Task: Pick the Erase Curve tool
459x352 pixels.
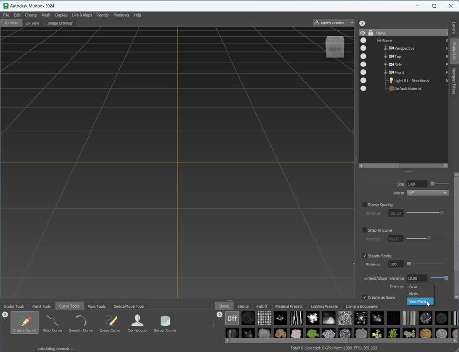Action: click(x=110, y=322)
